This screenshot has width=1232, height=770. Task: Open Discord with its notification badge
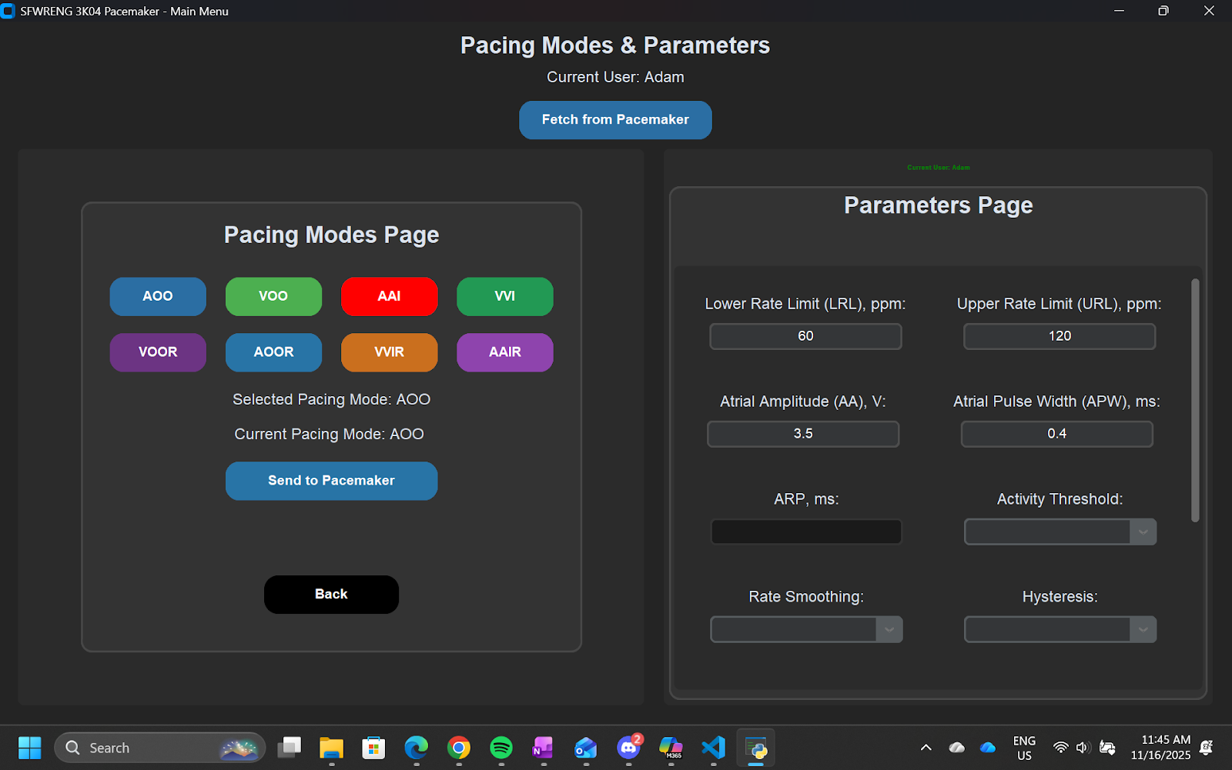pyautogui.click(x=628, y=747)
